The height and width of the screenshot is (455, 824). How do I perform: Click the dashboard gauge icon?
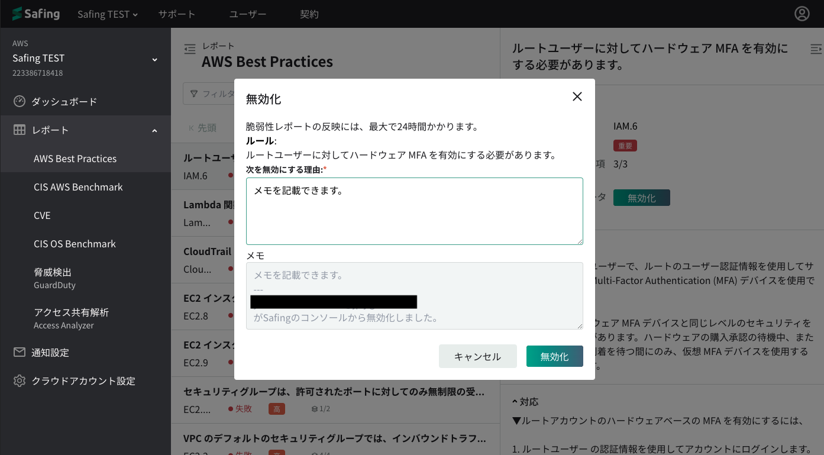click(20, 101)
